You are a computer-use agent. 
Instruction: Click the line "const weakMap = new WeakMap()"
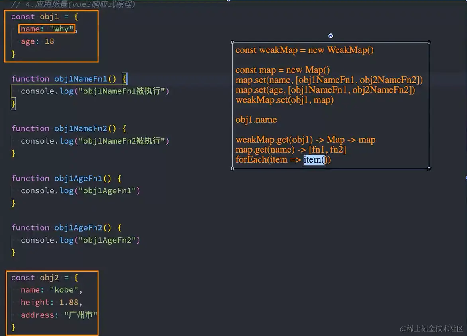[304, 50]
